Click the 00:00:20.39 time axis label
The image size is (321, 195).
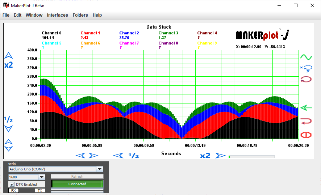tap(299, 145)
